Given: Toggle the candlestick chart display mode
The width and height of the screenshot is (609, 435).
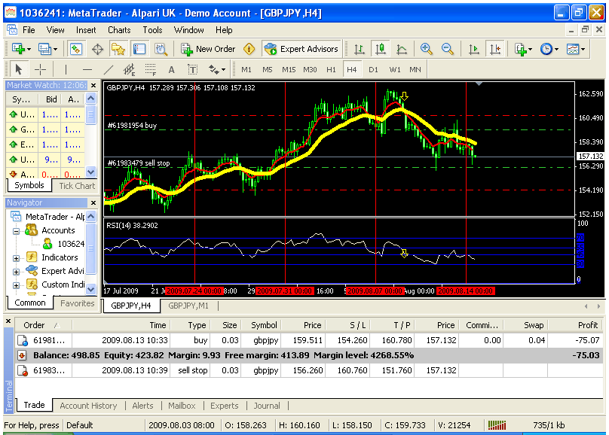Looking at the screenshot, I should pos(380,49).
